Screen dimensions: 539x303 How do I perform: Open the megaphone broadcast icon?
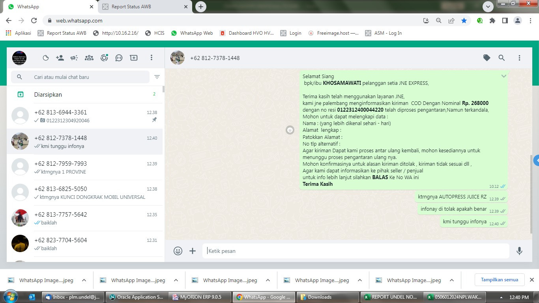click(x=74, y=58)
